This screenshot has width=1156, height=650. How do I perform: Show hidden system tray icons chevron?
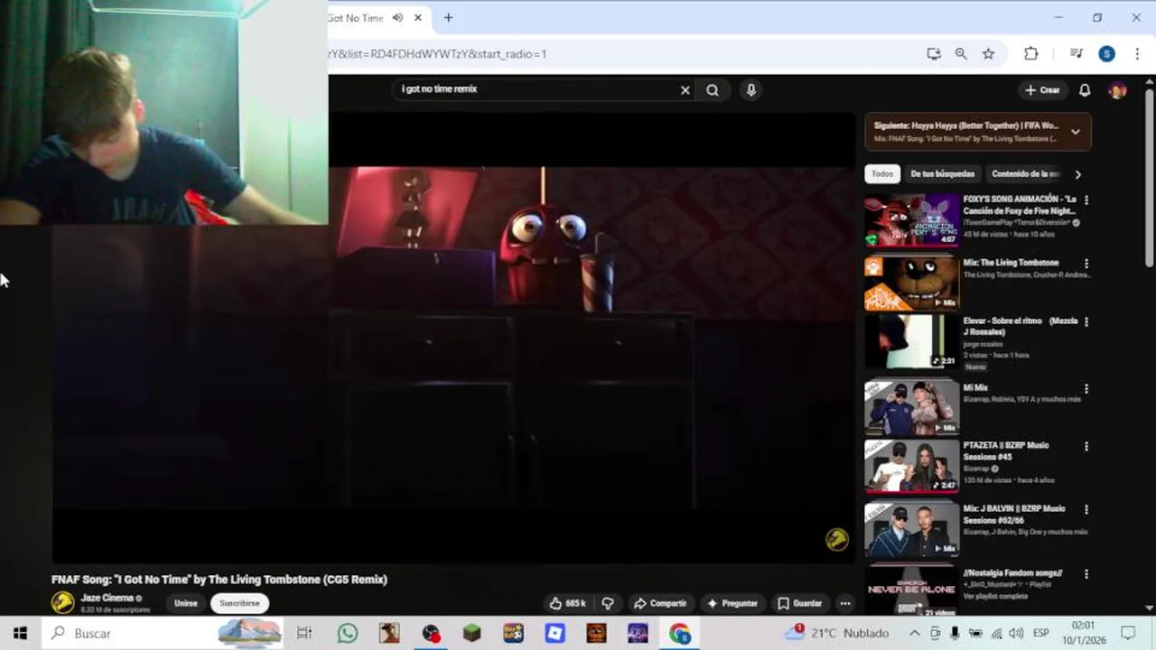coord(914,633)
